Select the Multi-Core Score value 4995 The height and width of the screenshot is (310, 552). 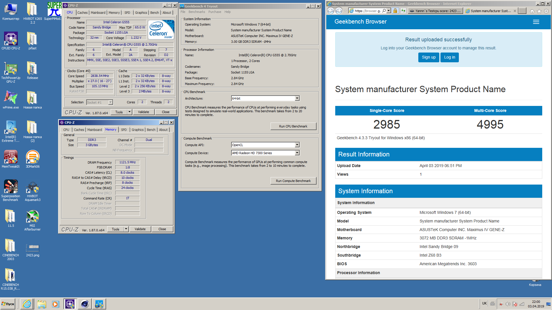point(490,124)
